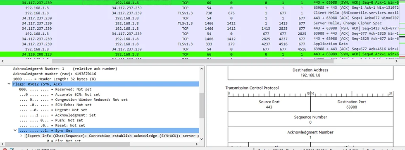This screenshot has width=405, height=150.
Task: Click the Sequence Number 0 diagram field
Action: 310,119
